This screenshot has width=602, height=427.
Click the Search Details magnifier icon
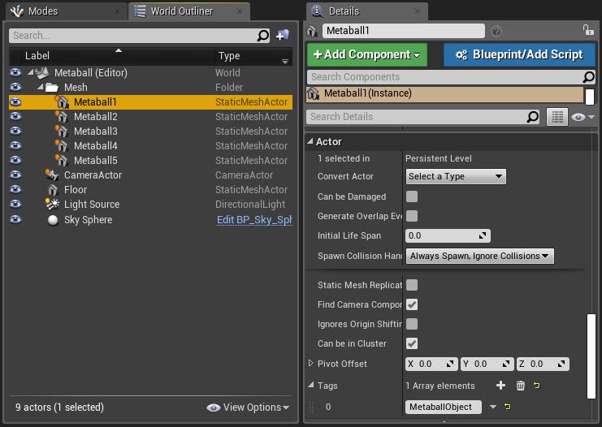[x=532, y=117]
